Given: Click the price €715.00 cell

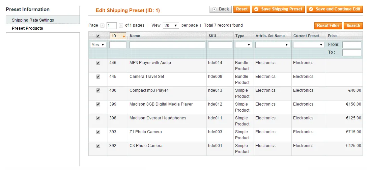Looking at the screenshot, I should (x=353, y=132).
